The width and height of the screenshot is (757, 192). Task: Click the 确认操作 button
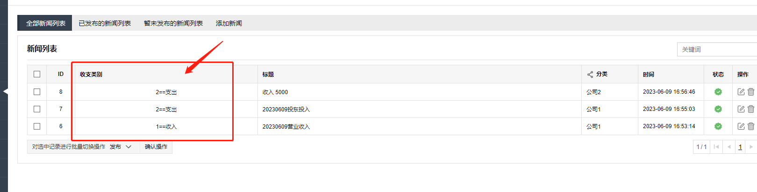156,147
